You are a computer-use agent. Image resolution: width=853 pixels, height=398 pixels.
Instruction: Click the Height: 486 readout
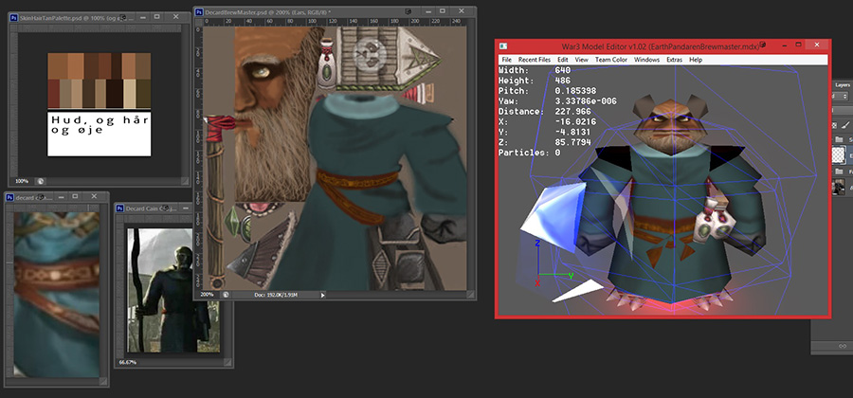click(533, 81)
